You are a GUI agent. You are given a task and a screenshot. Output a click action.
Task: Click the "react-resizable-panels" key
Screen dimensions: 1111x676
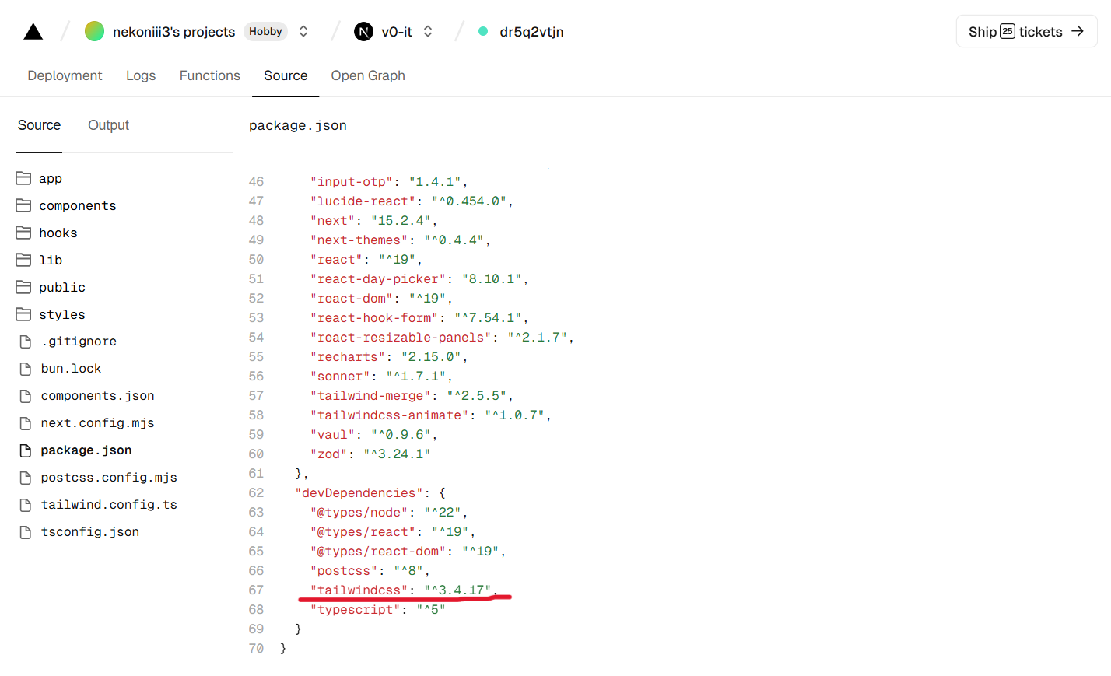click(x=401, y=338)
